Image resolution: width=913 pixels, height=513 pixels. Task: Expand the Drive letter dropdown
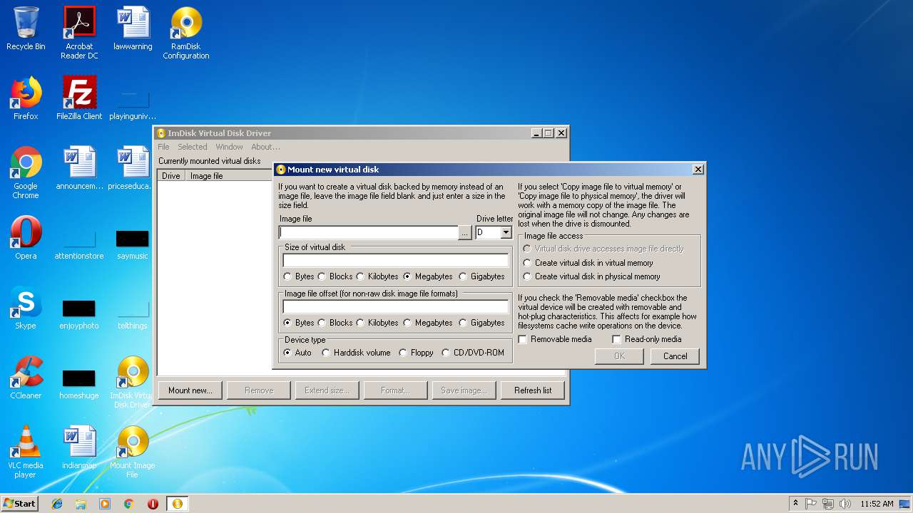[506, 233]
